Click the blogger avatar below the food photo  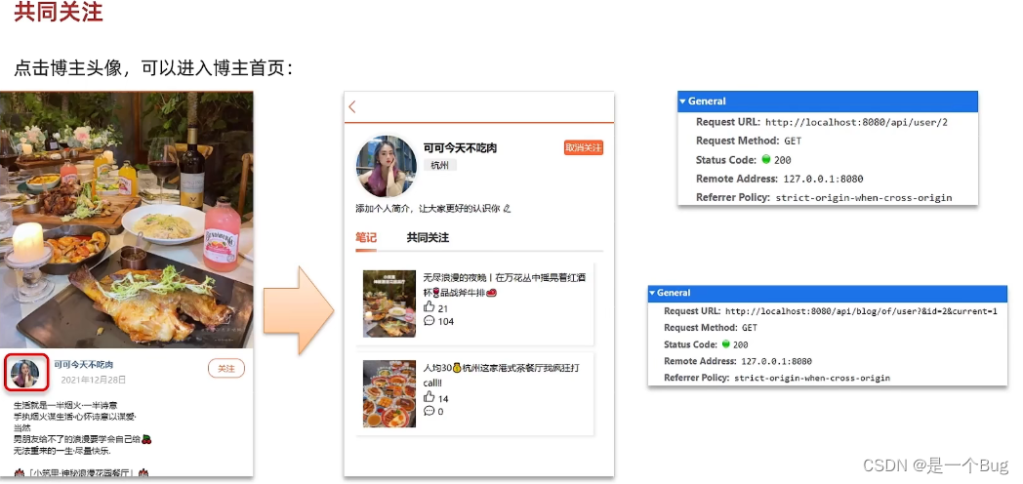pos(25,373)
